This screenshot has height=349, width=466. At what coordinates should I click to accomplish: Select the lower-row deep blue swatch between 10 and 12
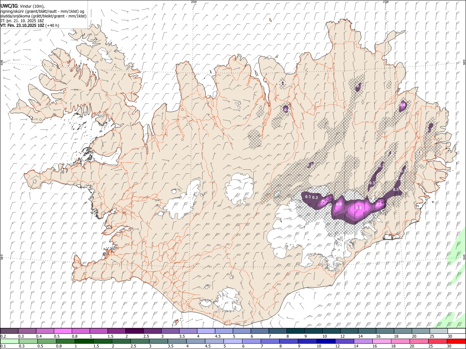coord(326,341)
